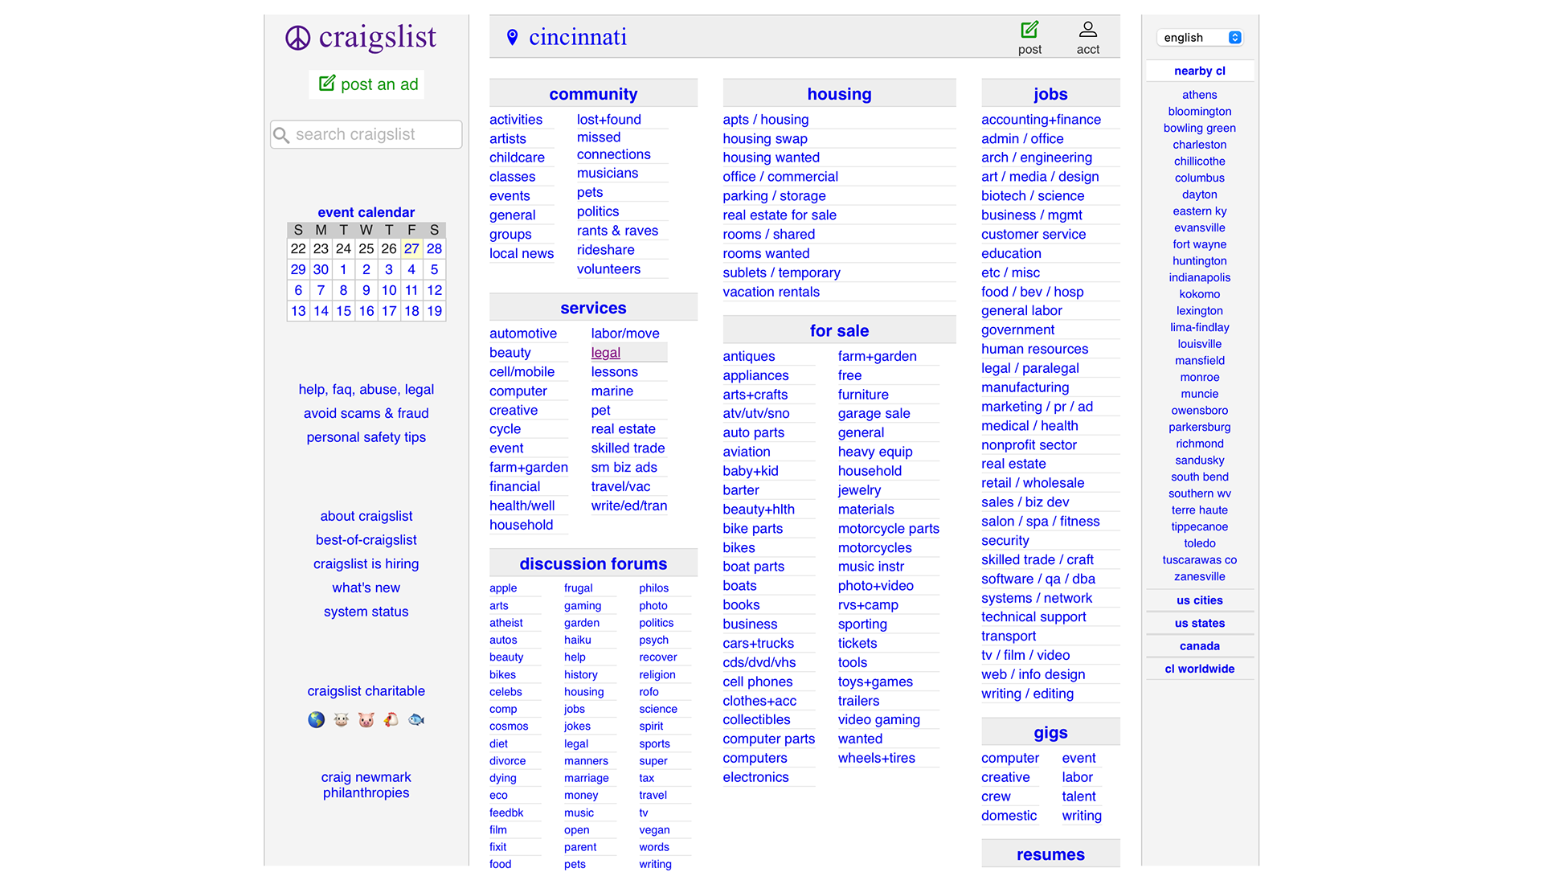
Task: Open sublets / temporary housing link
Action: (x=781, y=272)
